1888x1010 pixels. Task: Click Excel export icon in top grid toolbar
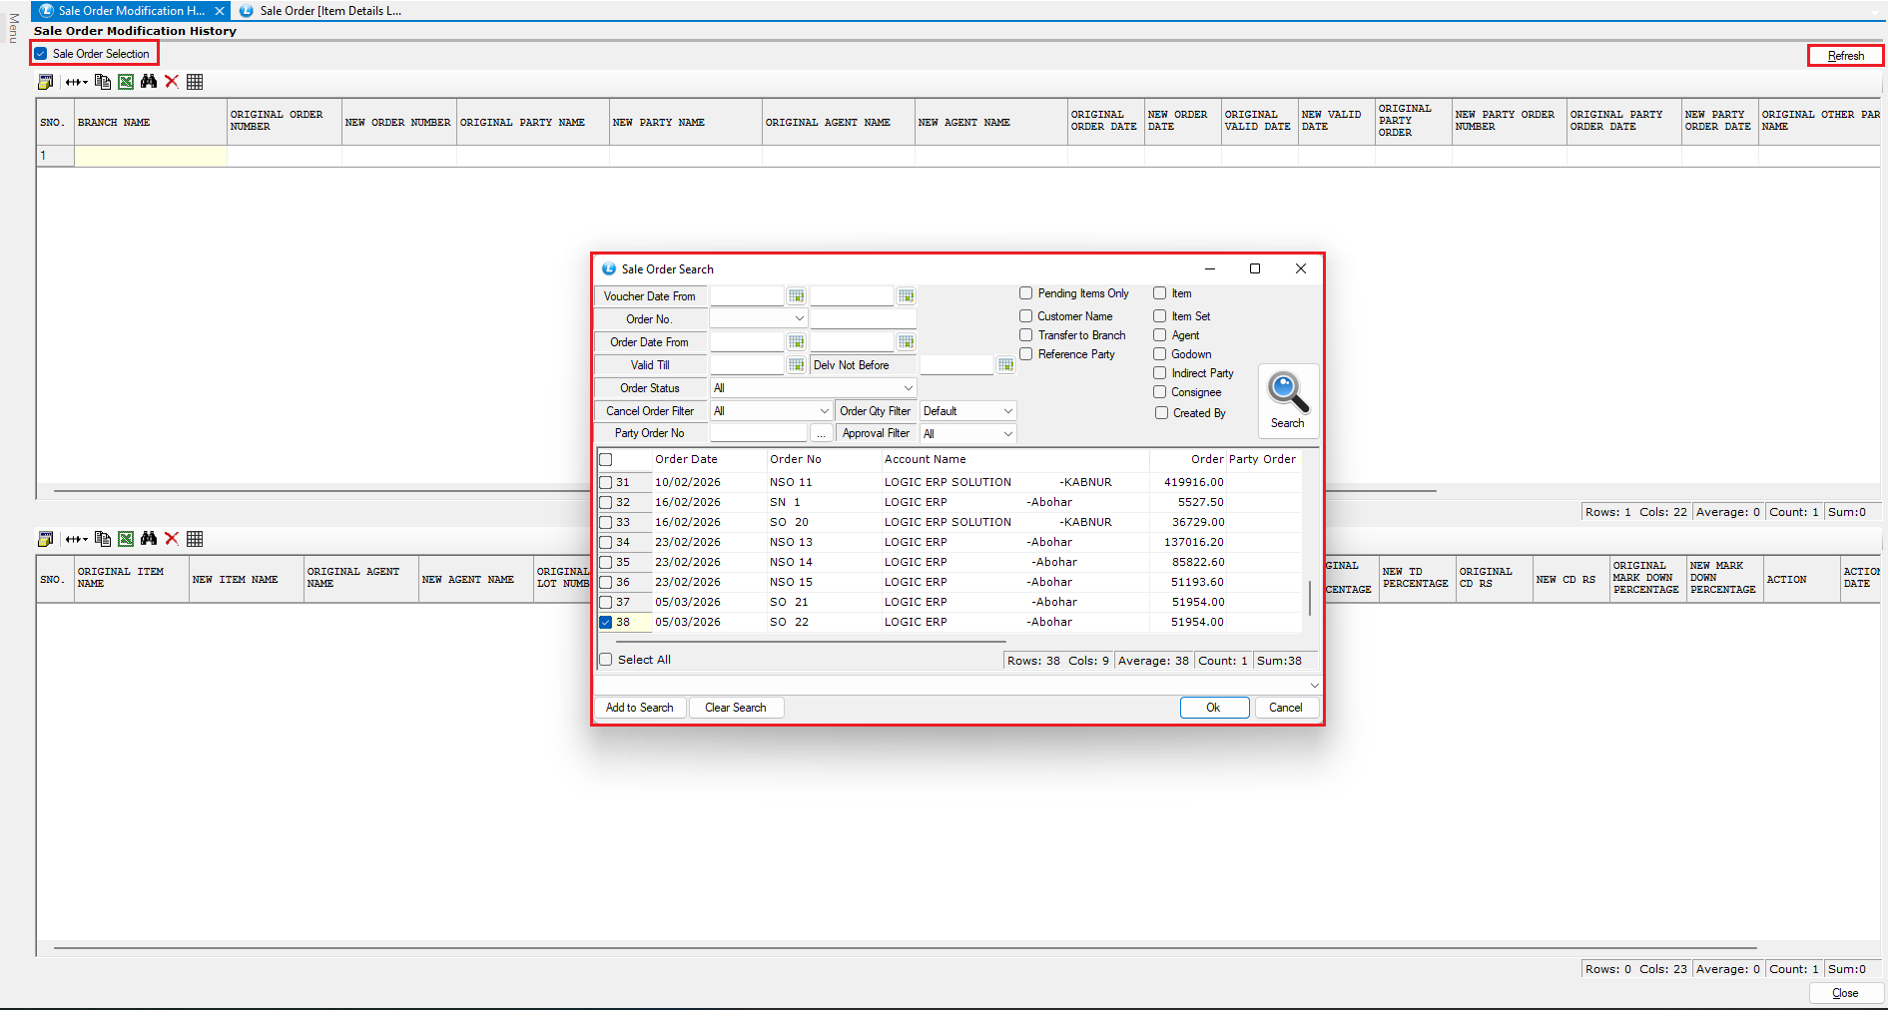126,82
